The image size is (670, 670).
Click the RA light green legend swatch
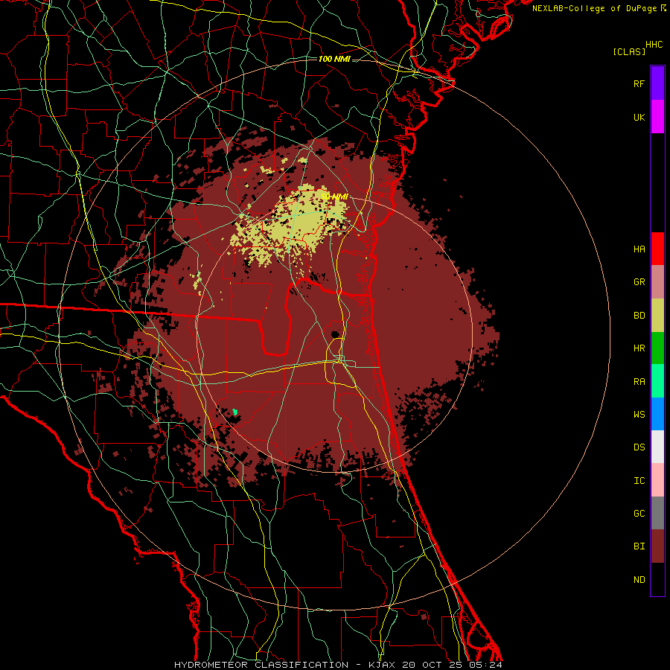coord(657,381)
